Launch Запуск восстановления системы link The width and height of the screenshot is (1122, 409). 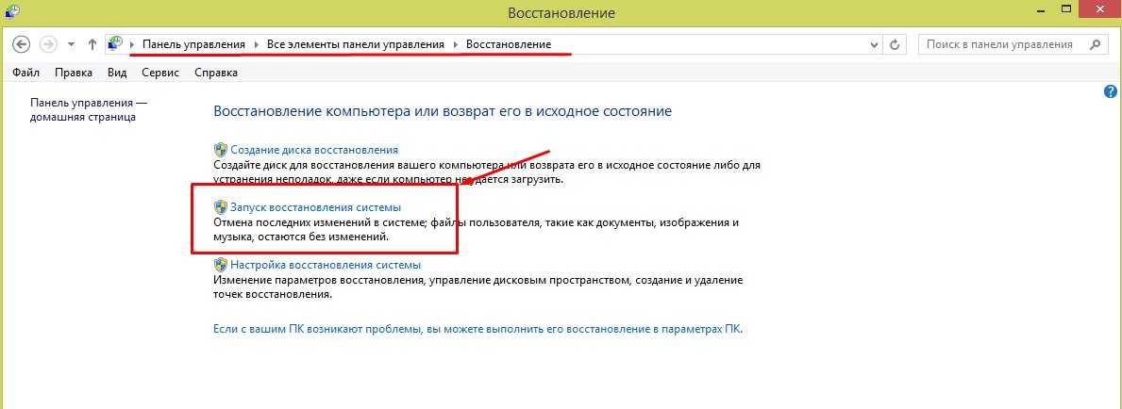click(316, 206)
